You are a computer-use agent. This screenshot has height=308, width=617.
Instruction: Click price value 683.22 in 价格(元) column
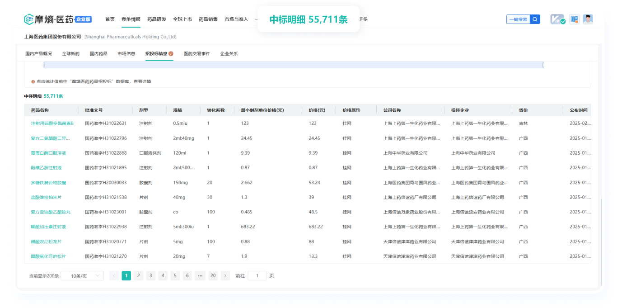click(316, 227)
